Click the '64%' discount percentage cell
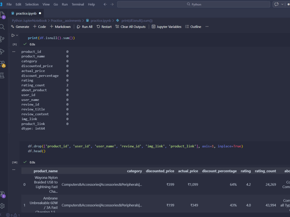The width and height of the screenshot is (290, 217). point(233,185)
